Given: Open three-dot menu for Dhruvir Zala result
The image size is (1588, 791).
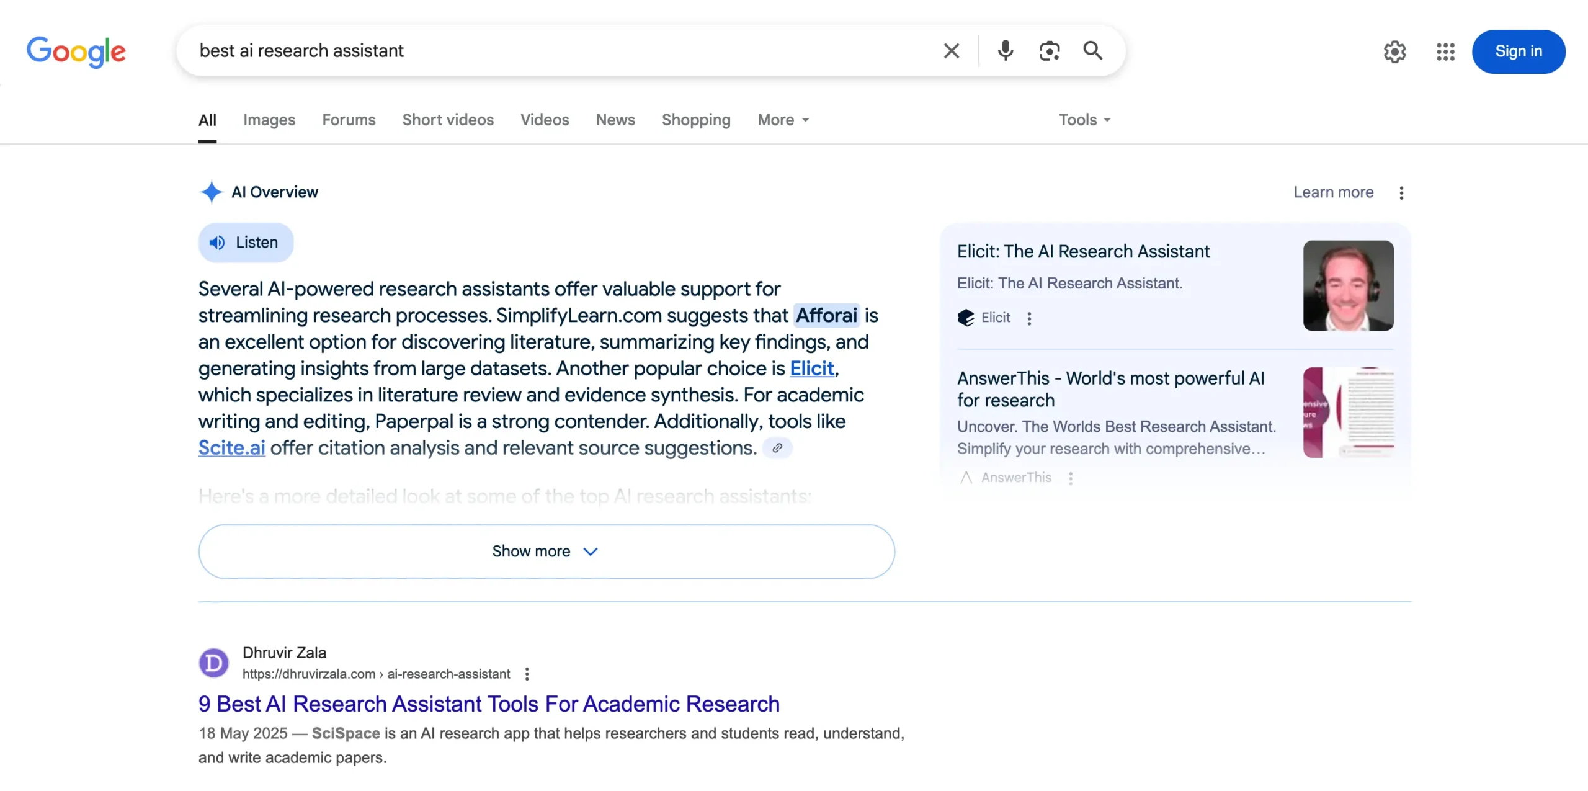Looking at the screenshot, I should tap(527, 674).
